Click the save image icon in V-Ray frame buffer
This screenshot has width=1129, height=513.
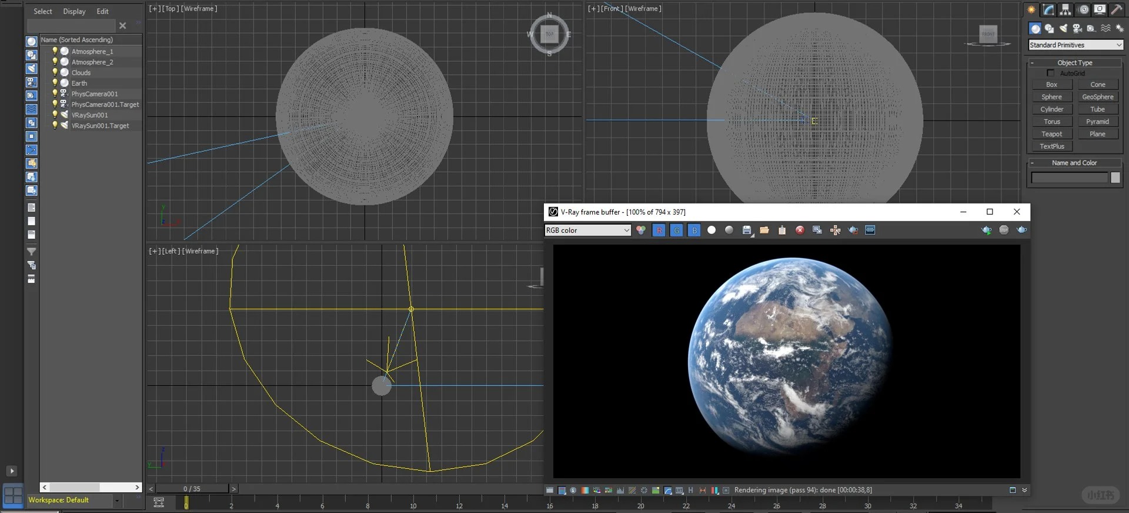(746, 230)
